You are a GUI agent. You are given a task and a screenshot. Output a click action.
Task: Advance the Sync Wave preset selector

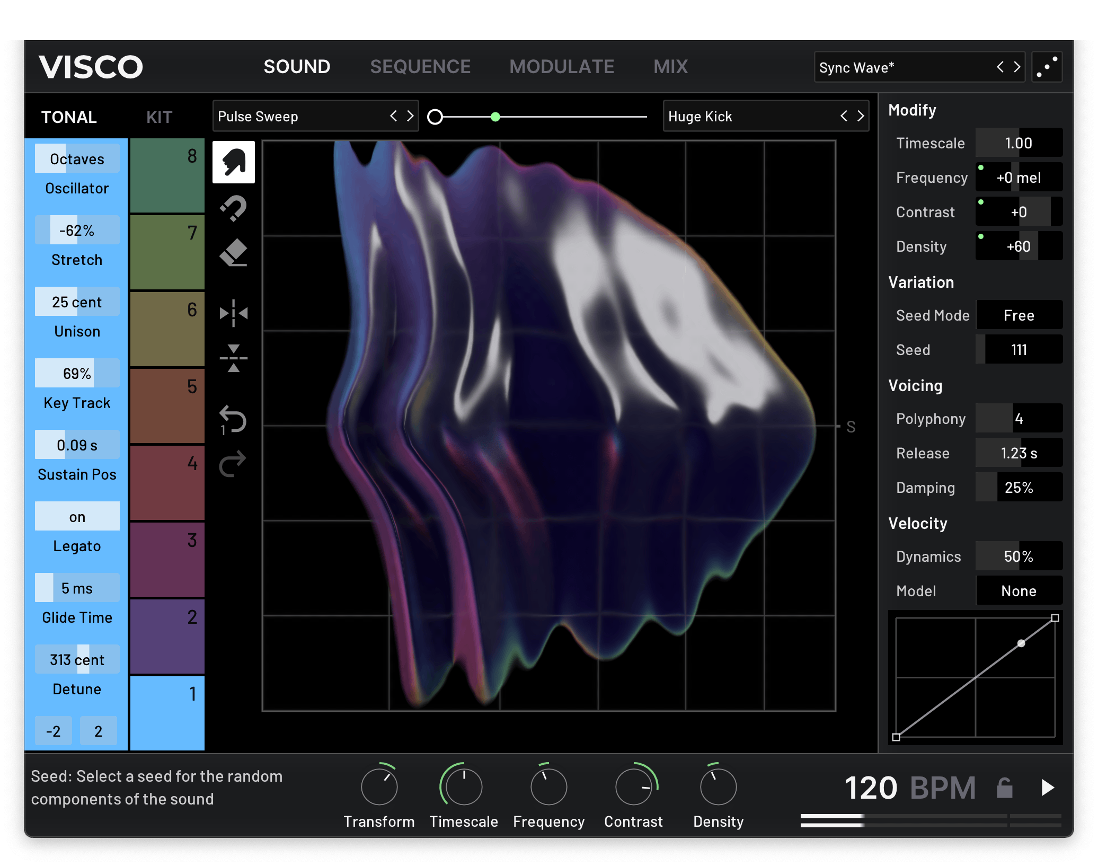point(1017,67)
